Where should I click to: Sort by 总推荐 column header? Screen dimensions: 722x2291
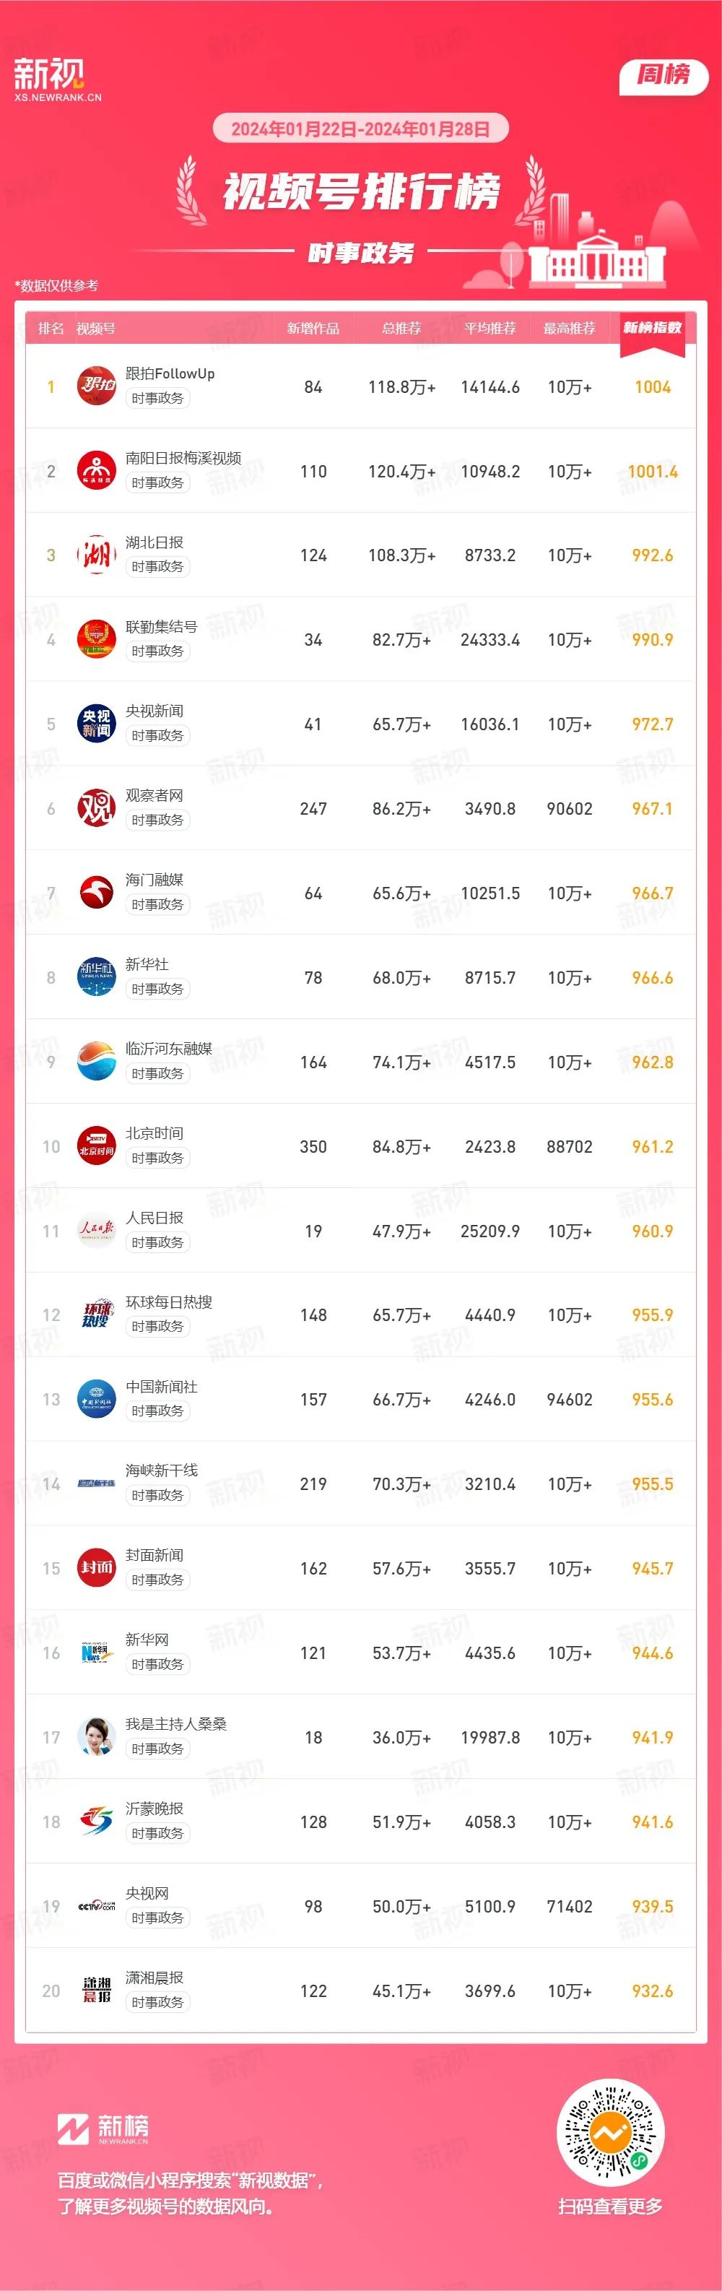[x=401, y=328]
